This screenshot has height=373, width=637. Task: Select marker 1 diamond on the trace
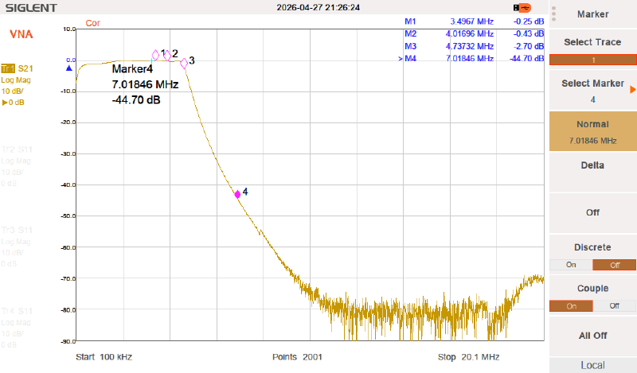[155, 55]
